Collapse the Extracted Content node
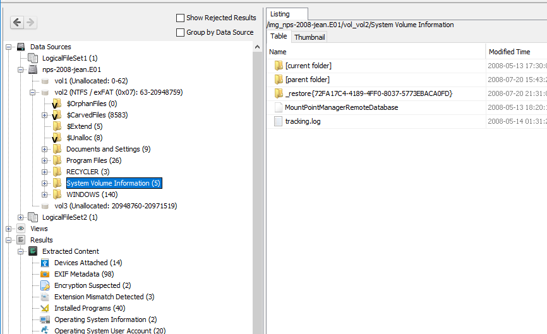Viewport: 547px width, 334px height. (21, 251)
